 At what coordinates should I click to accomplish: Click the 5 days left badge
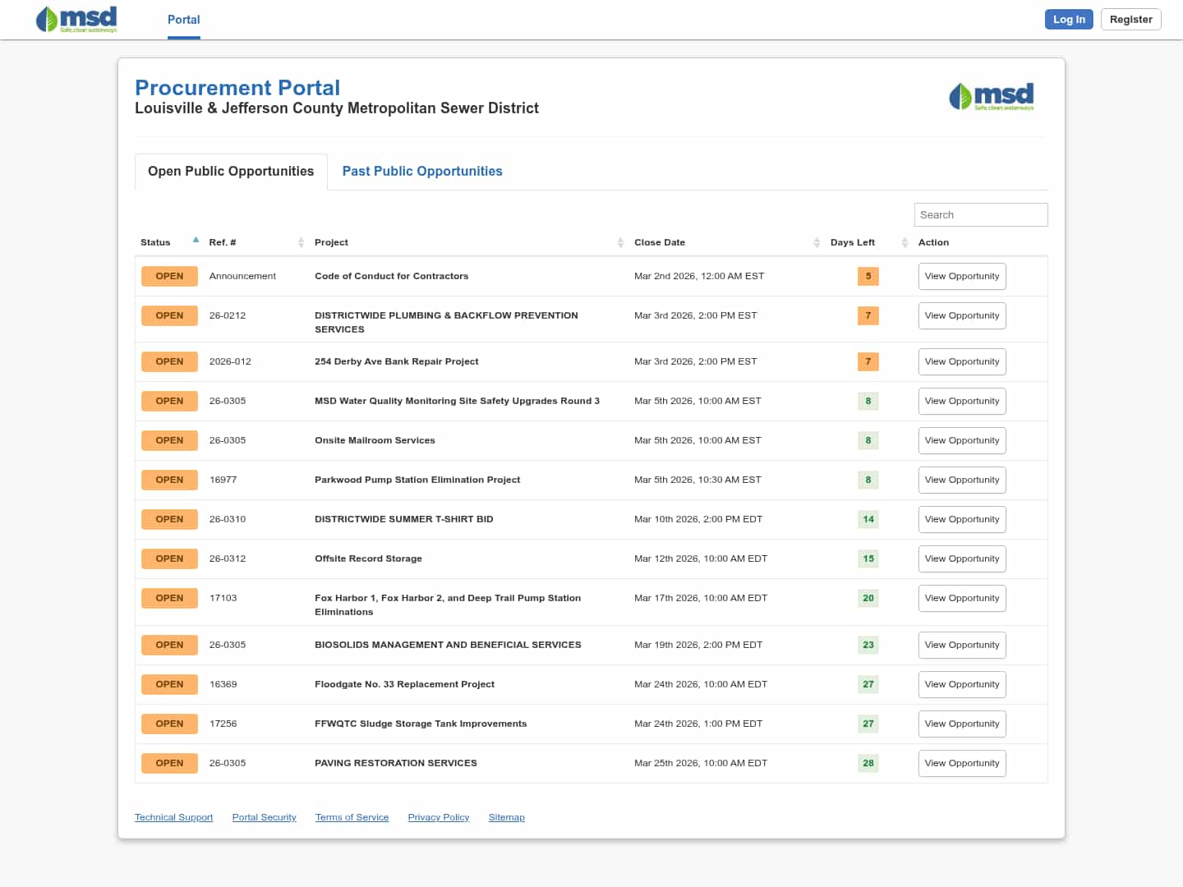coord(868,276)
